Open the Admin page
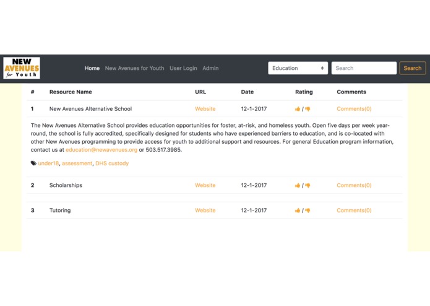This screenshot has height=306, width=430. click(210, 68)
